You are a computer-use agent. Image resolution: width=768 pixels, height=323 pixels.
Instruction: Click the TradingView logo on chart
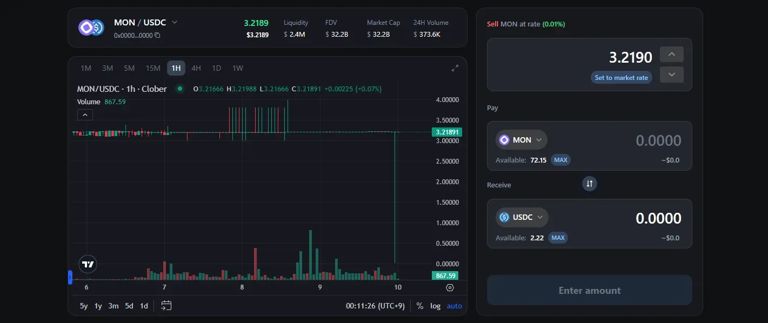88,264
